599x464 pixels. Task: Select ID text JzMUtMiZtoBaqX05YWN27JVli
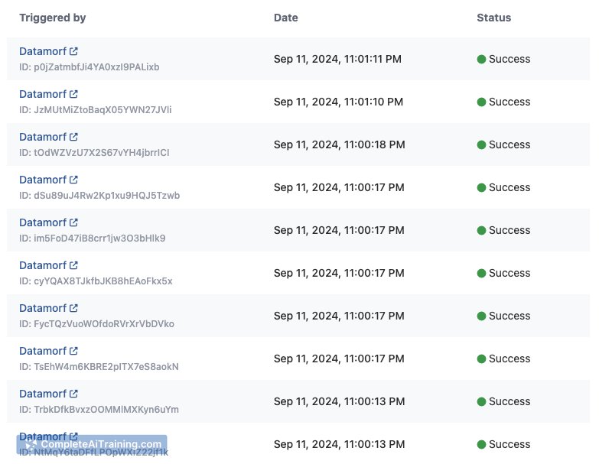tap(103, 110)
